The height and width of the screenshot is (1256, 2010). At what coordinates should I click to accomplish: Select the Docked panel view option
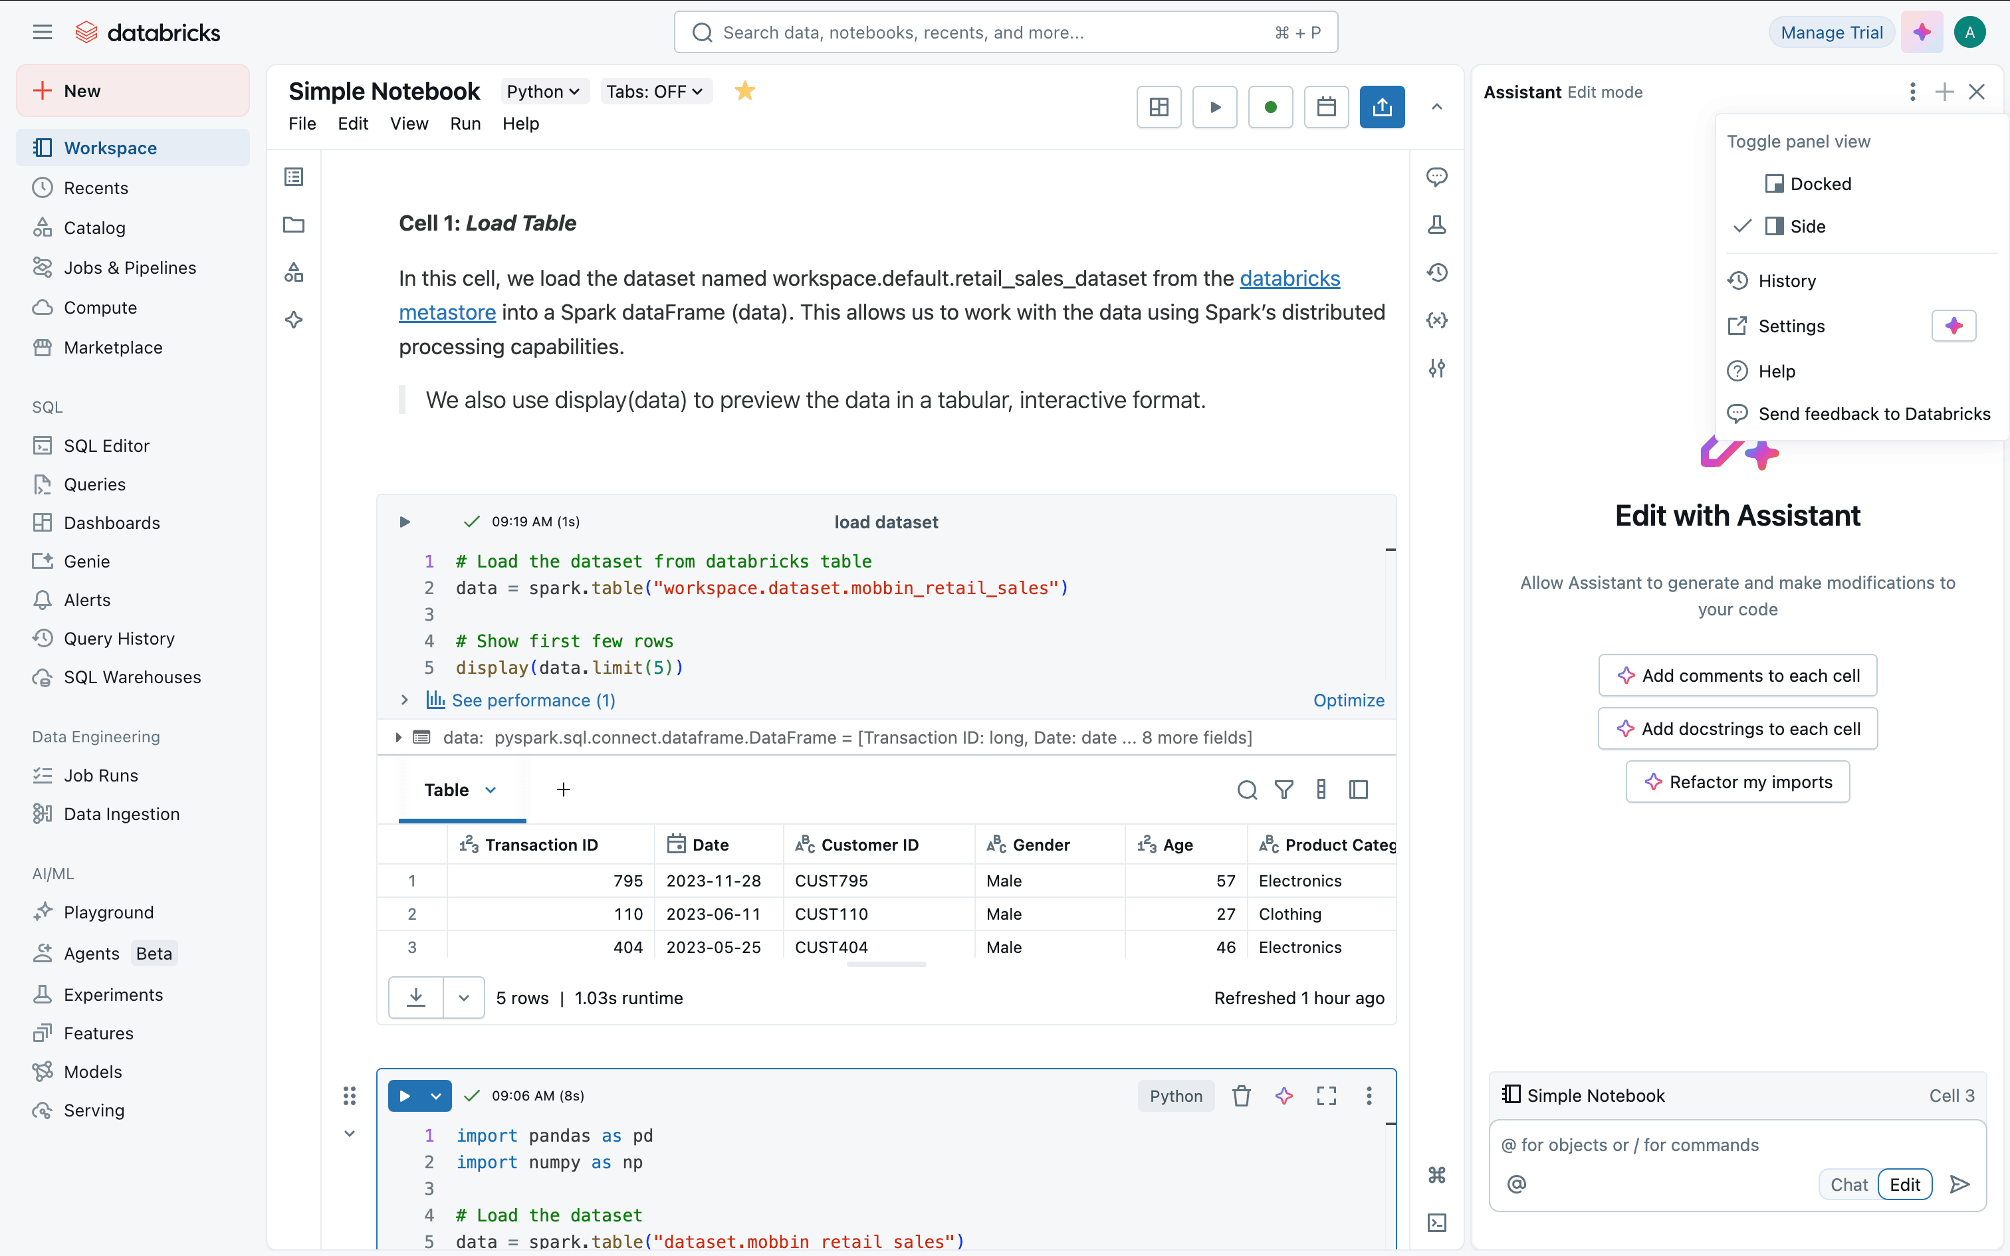pyautogui.click(x=1819, y=183)
